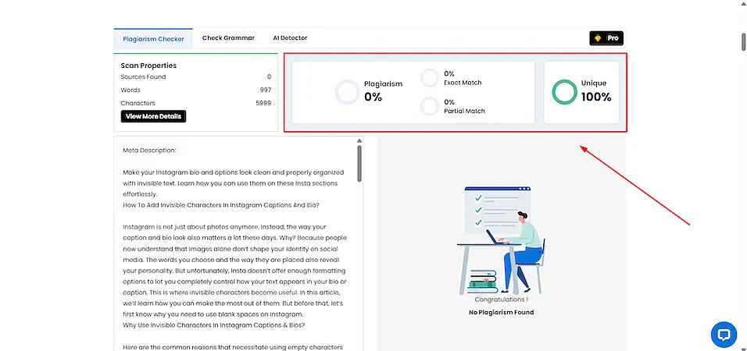
Task: Open the live chat support icon
Action: click(x=724, y=335)
